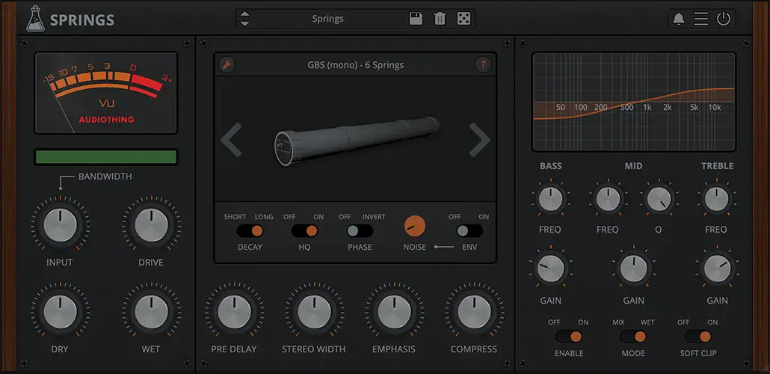Click the BANDWIDTH label
Image resolution: width=770 pixels, height=374 pixels.
105,176
